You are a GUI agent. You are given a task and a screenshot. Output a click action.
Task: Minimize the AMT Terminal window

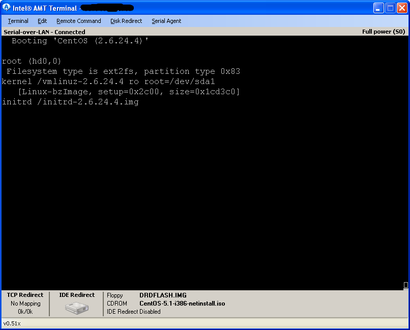378,8
